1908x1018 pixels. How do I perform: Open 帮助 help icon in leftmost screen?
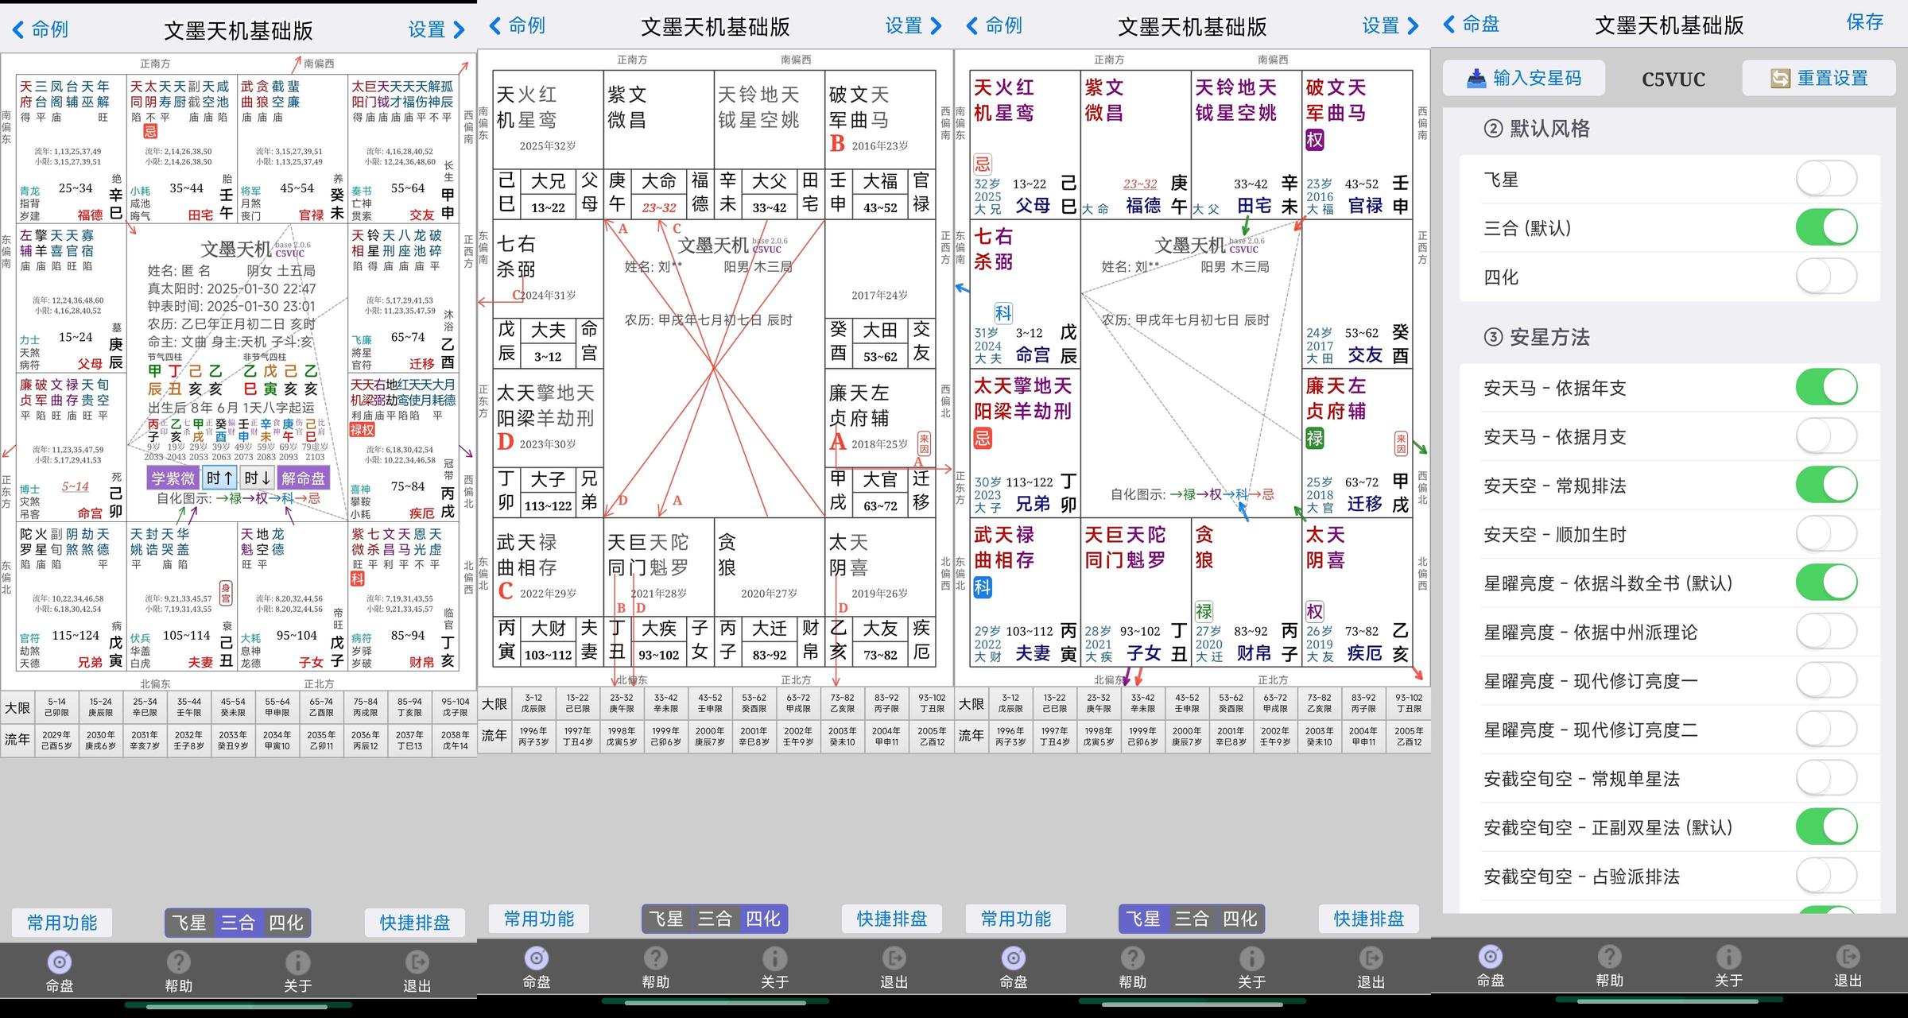point(179,962)
